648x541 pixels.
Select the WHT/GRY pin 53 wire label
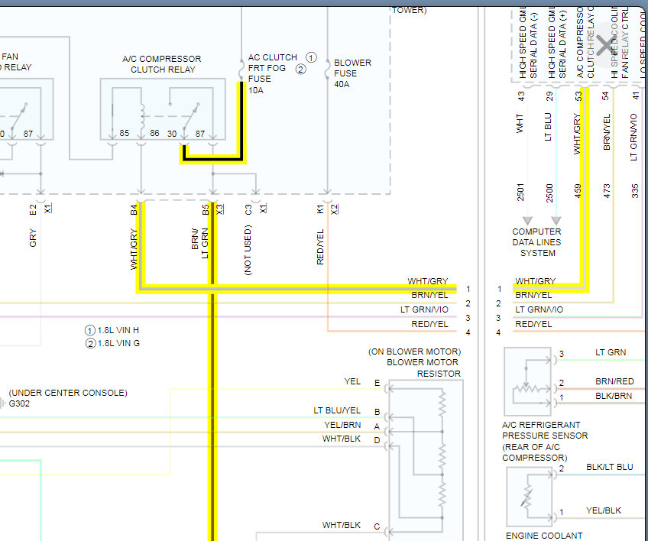(x=578, y=134)
